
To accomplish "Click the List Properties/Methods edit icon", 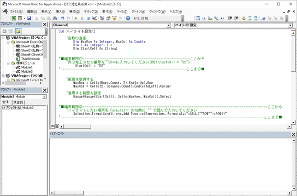I will tap(198, 18).
